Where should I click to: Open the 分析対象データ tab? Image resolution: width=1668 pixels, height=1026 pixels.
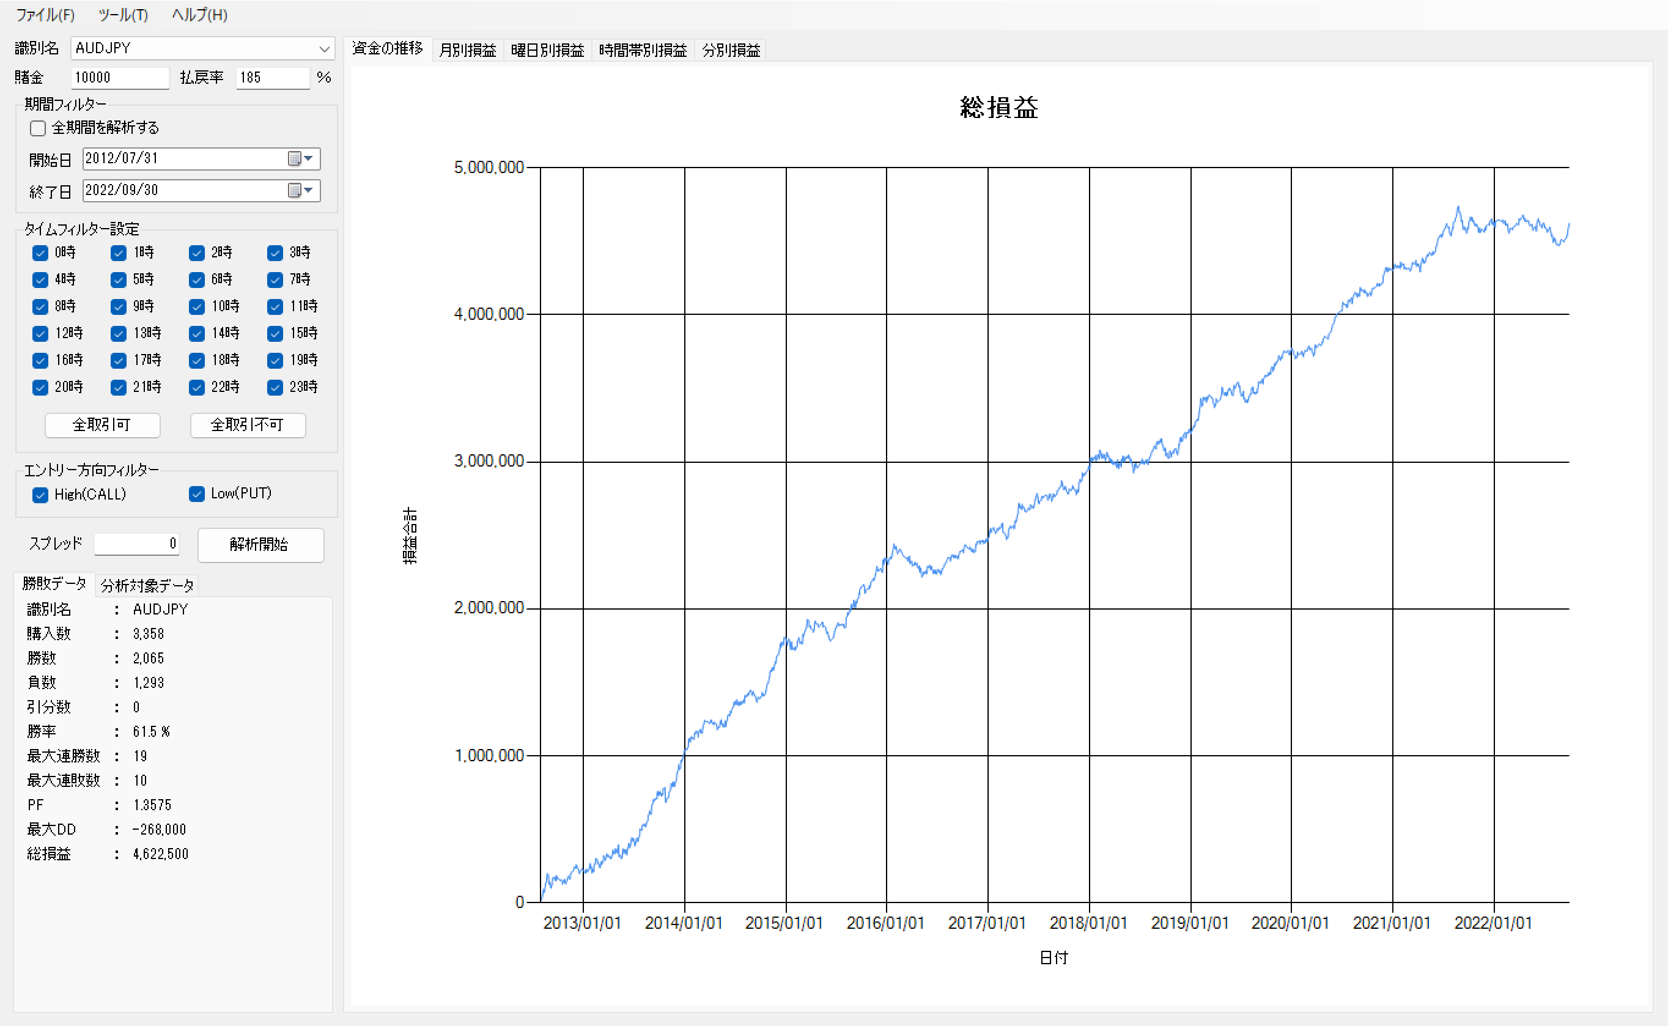coord(147,586)
